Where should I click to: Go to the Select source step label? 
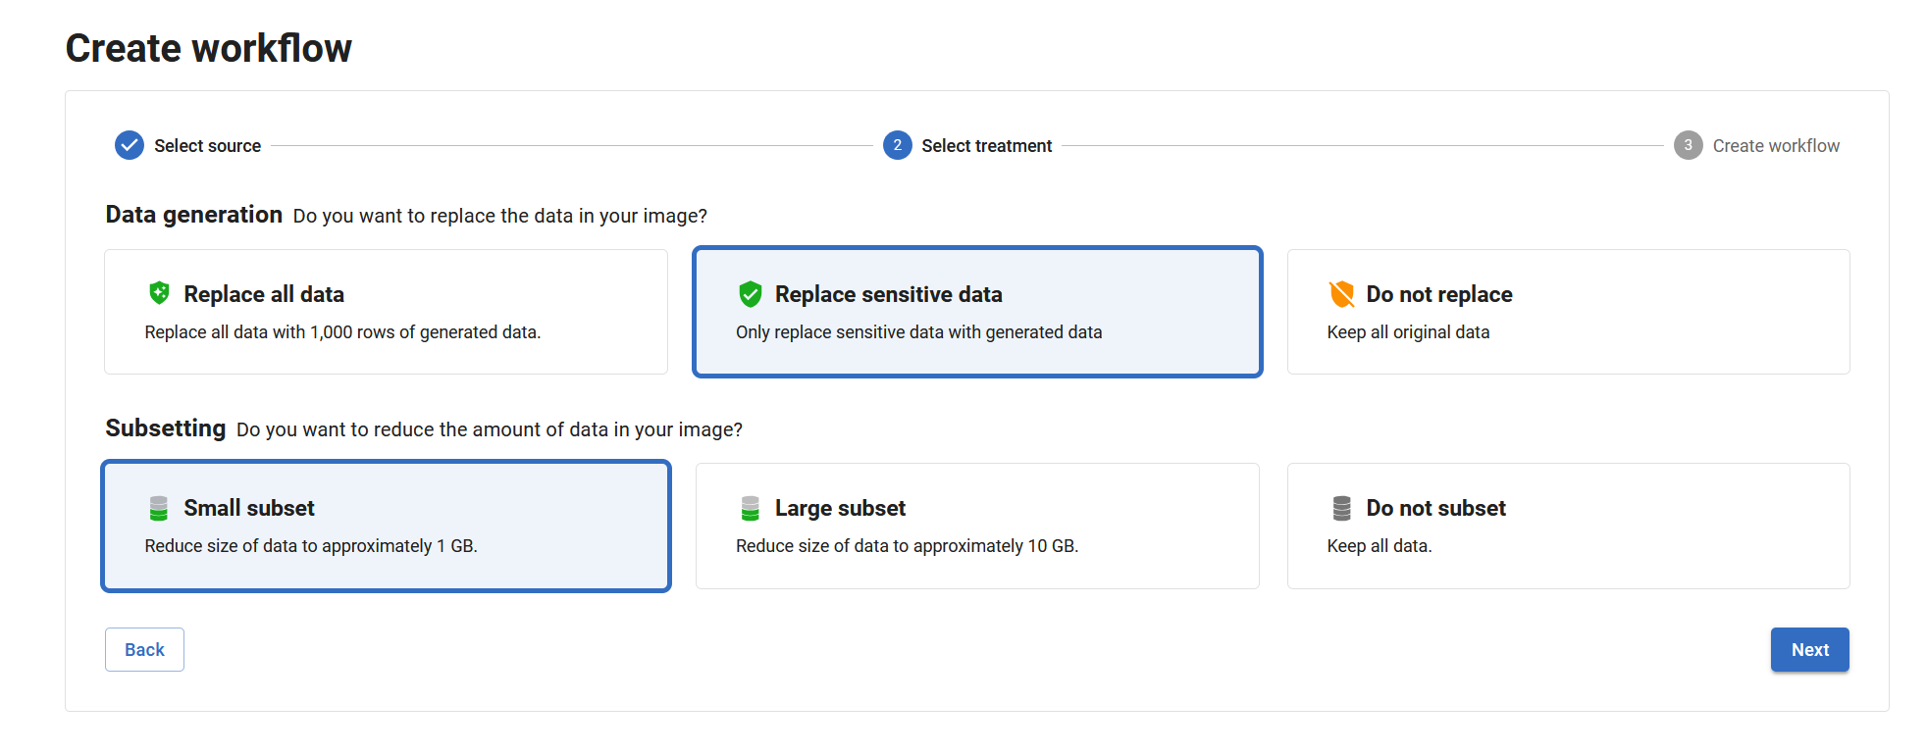click(207, 146)
